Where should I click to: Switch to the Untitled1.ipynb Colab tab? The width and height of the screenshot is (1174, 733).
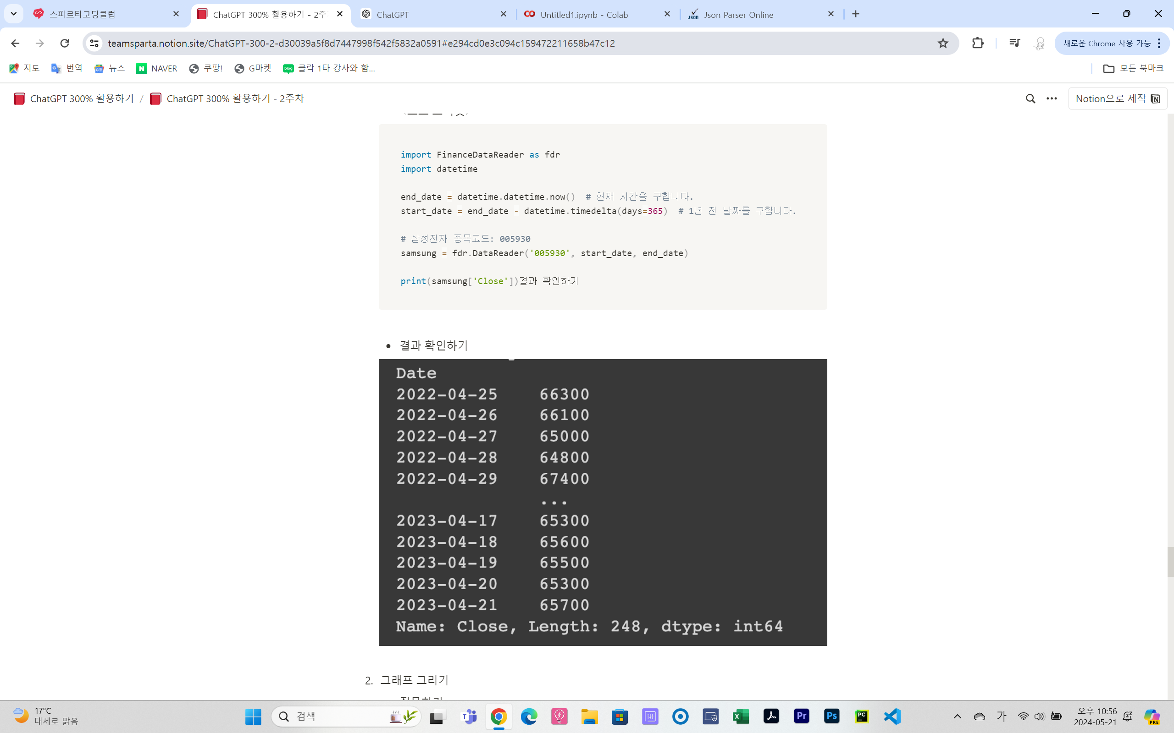598,14
